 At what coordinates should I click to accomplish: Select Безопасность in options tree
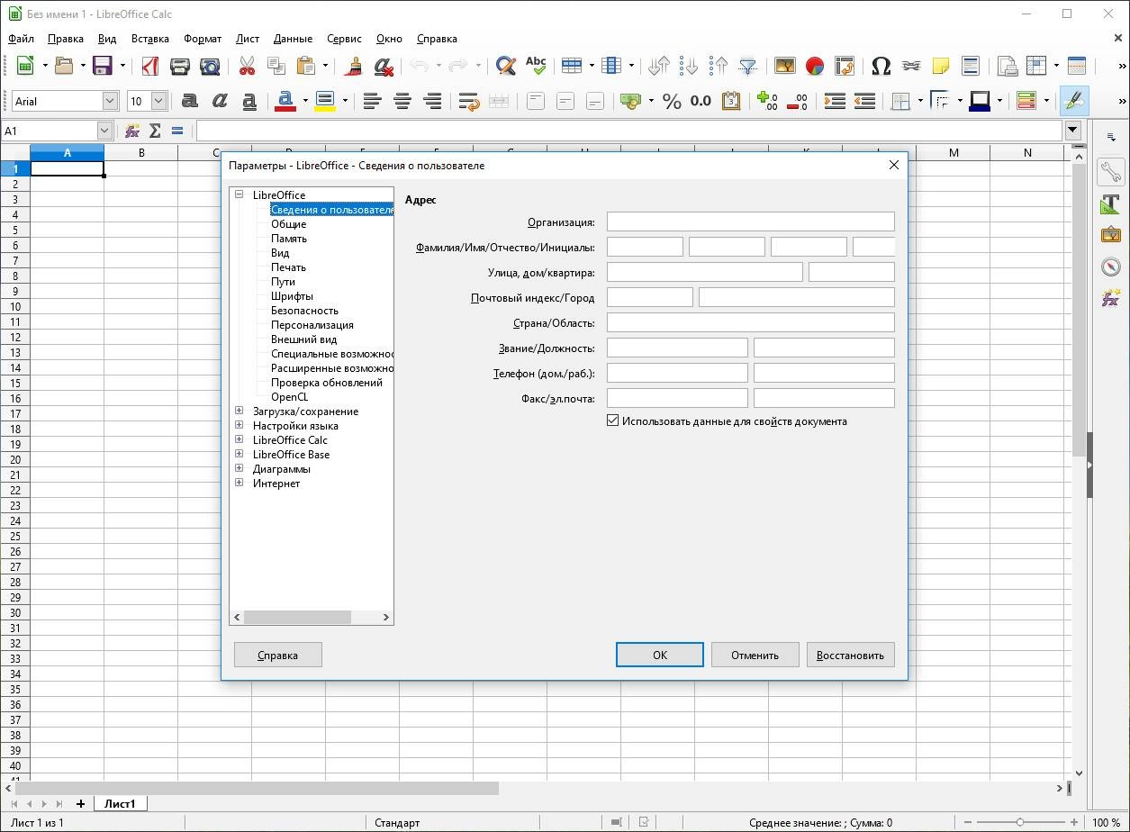coord(304,310)
